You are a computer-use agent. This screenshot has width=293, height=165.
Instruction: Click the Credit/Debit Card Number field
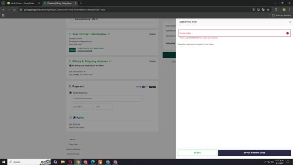[x=107, y=99]
